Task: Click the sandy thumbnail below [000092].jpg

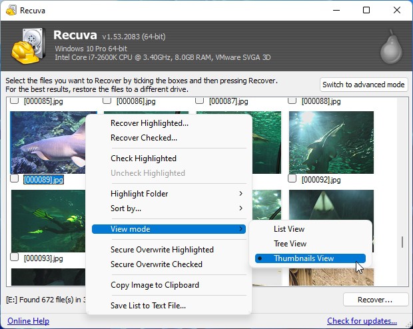Action: (331, 277)
